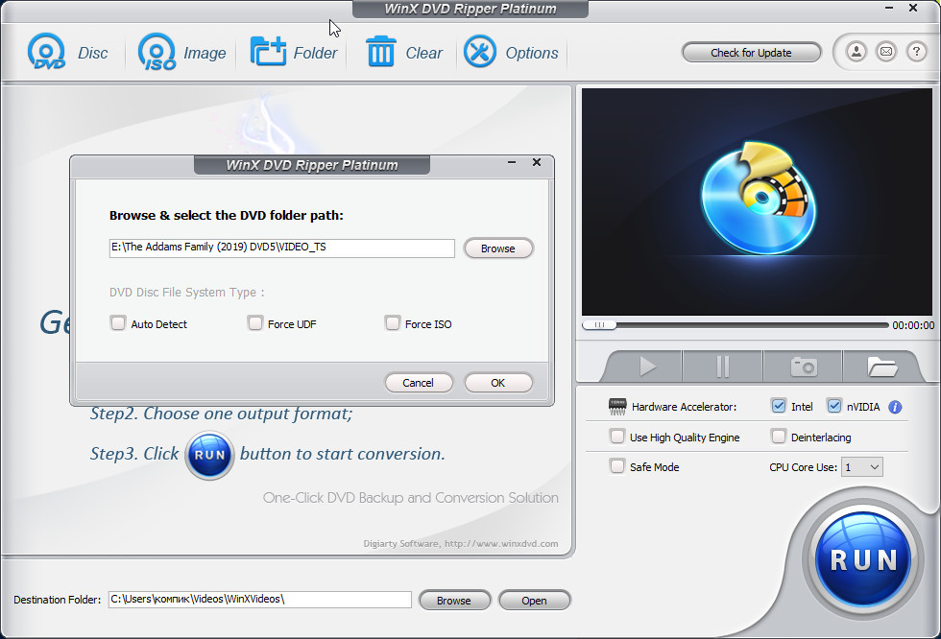Viewport: 941px width, 639px height.
Task: Minimize the main WinX DVD Ripper window
Action: click(x=889, y=9)
